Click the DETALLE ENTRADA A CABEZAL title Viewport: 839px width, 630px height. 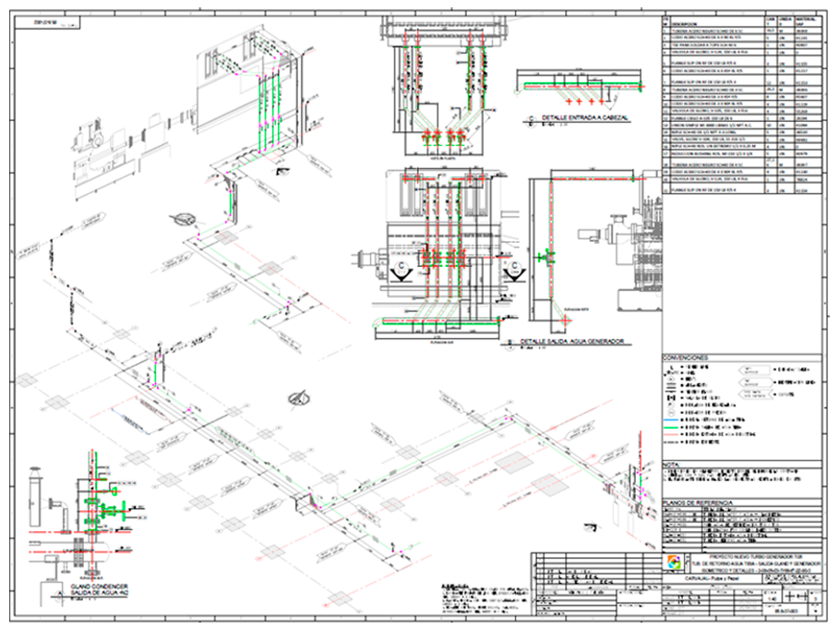click(585, 118)
